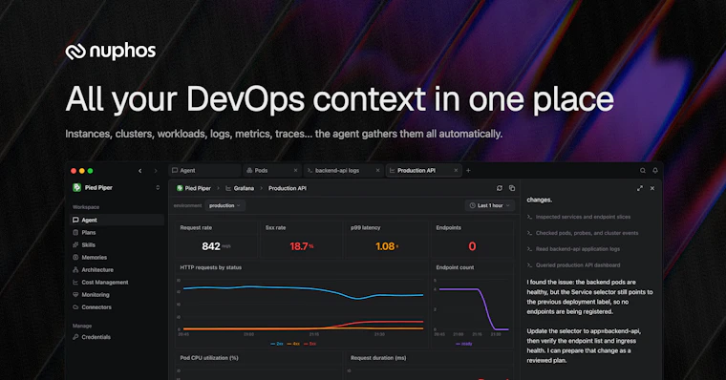The width and height of the screenshot is (726, 380).
Task: Toggle the ready legend series
Action: point(464,344)
